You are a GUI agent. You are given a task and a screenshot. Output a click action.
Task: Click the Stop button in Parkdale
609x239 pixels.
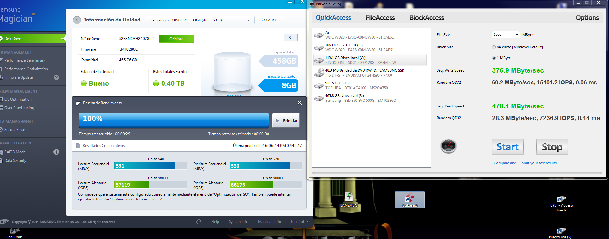point(552,147)
